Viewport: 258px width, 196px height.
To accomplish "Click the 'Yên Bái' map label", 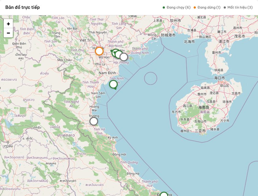I will click(72, 28).
